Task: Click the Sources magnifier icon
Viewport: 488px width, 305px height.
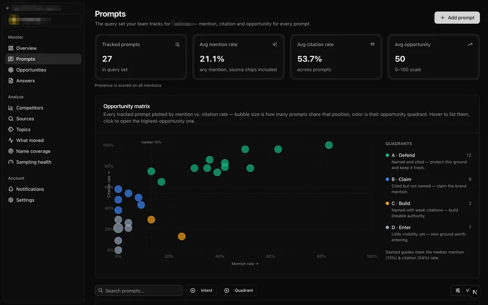Action: (x=11, y=119)
